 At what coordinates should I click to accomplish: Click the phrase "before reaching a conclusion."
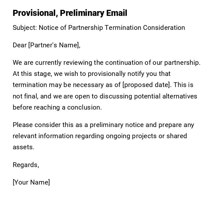click(57, 107)
